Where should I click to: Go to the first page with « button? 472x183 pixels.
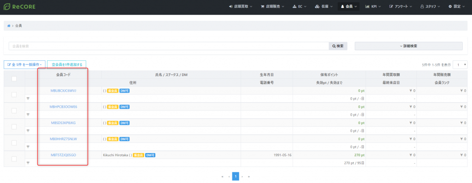(222, 177)
